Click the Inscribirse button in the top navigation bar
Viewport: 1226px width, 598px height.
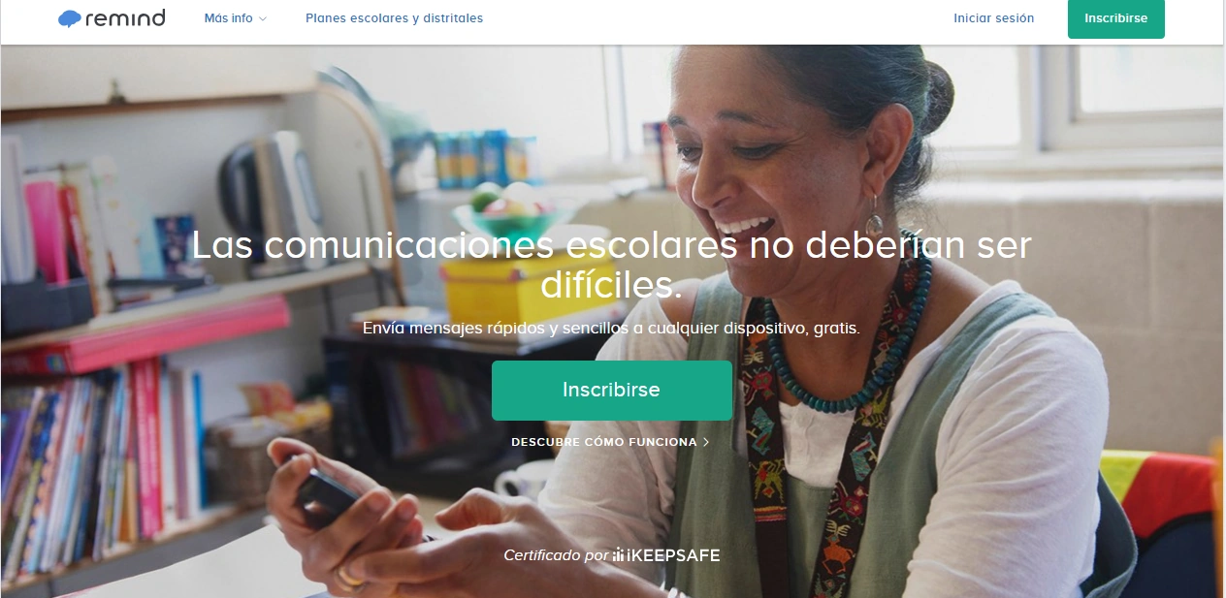1115,18
